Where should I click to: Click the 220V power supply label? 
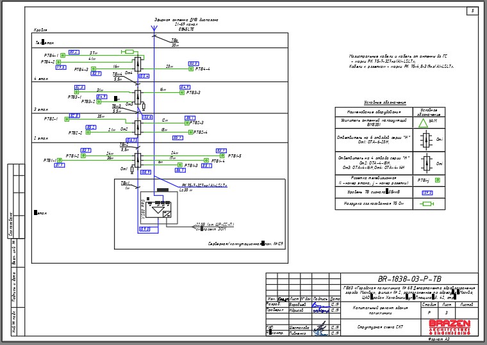(215, 224)
